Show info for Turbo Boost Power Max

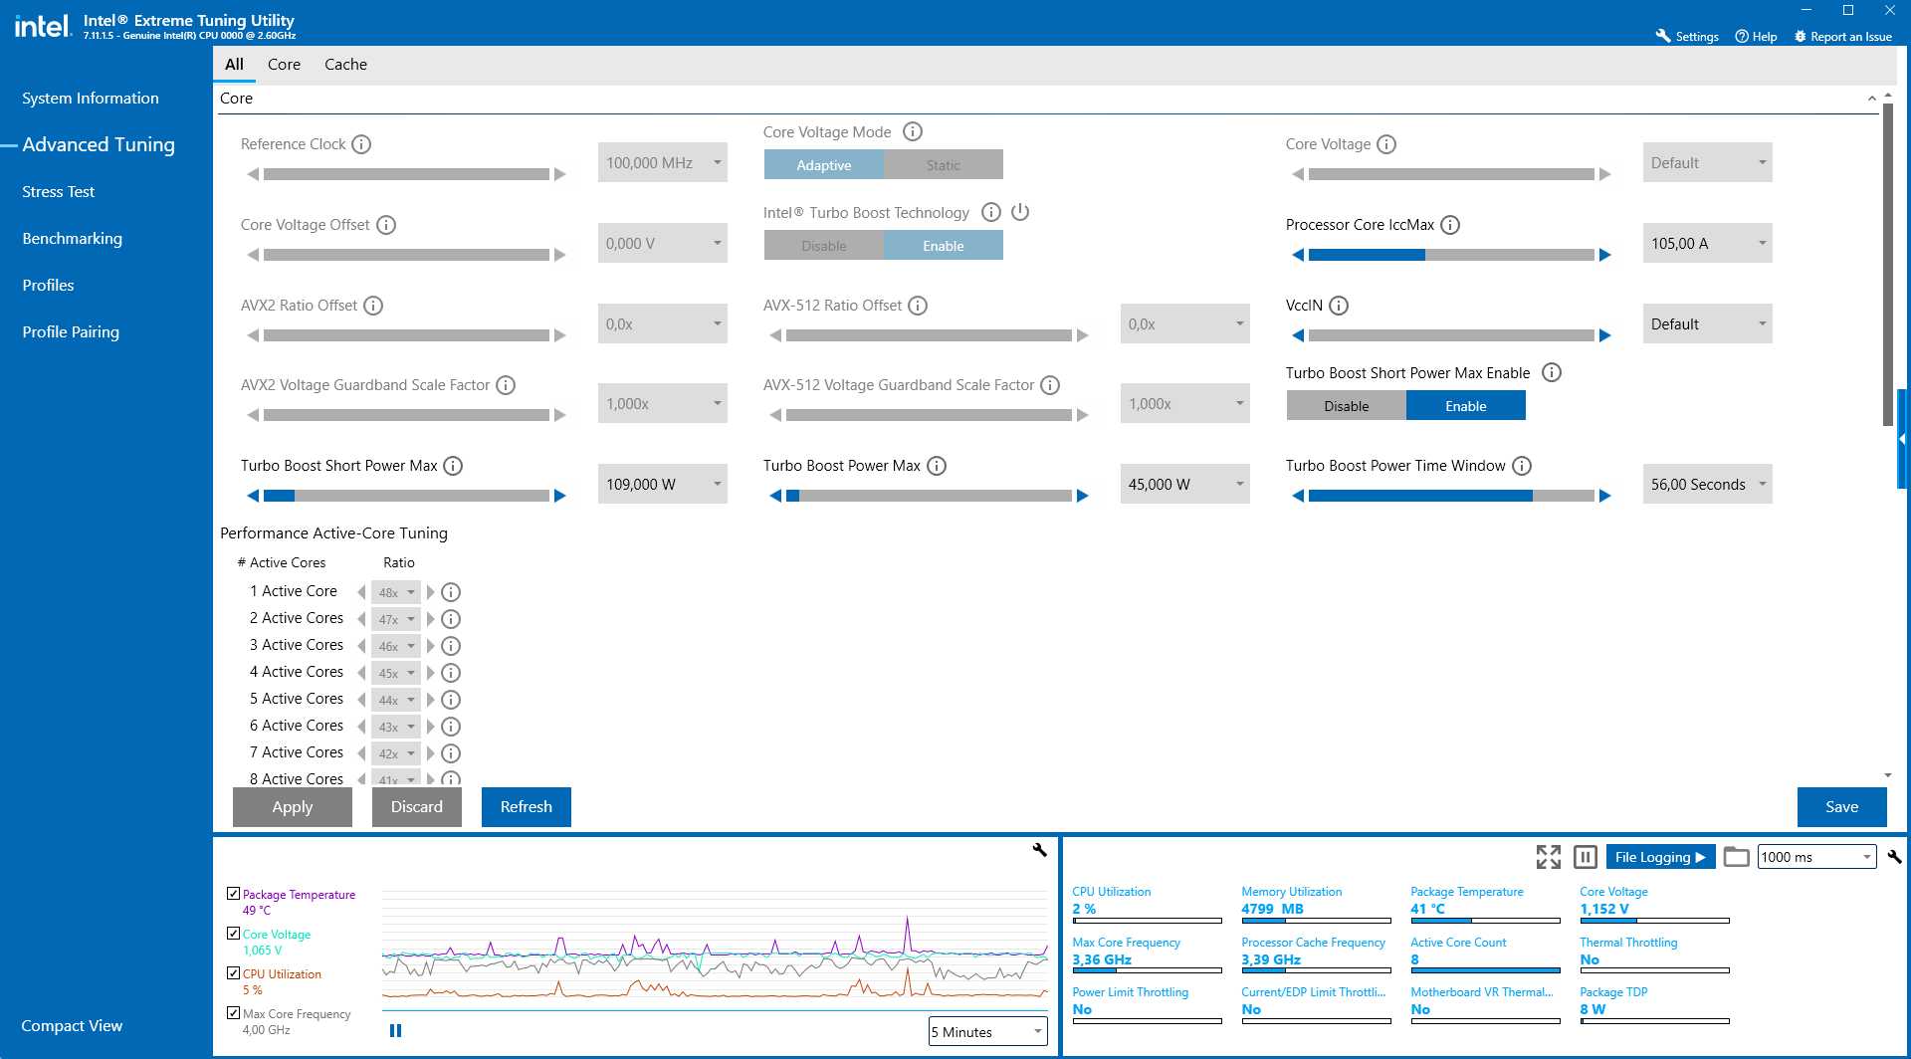937,466
